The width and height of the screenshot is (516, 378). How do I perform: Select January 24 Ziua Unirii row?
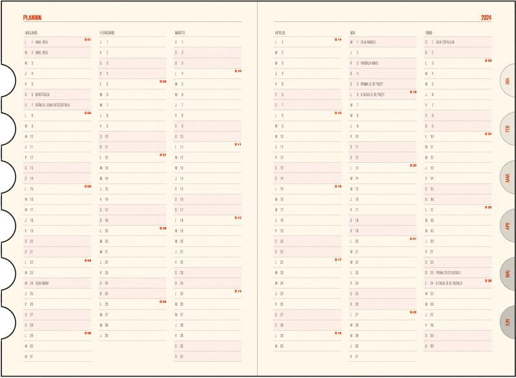pyautogui.click(x=41, y=283)
